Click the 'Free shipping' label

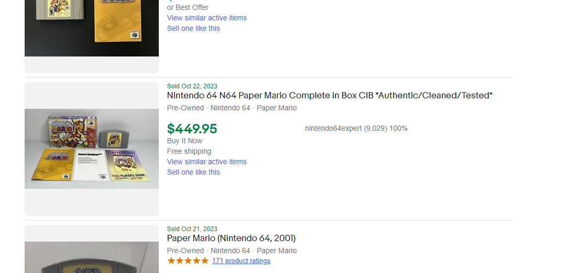coord(189,151)
